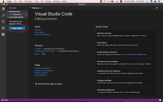163x102 pixels.
Task: Open the vs-hello recent project
Action: 38,49
